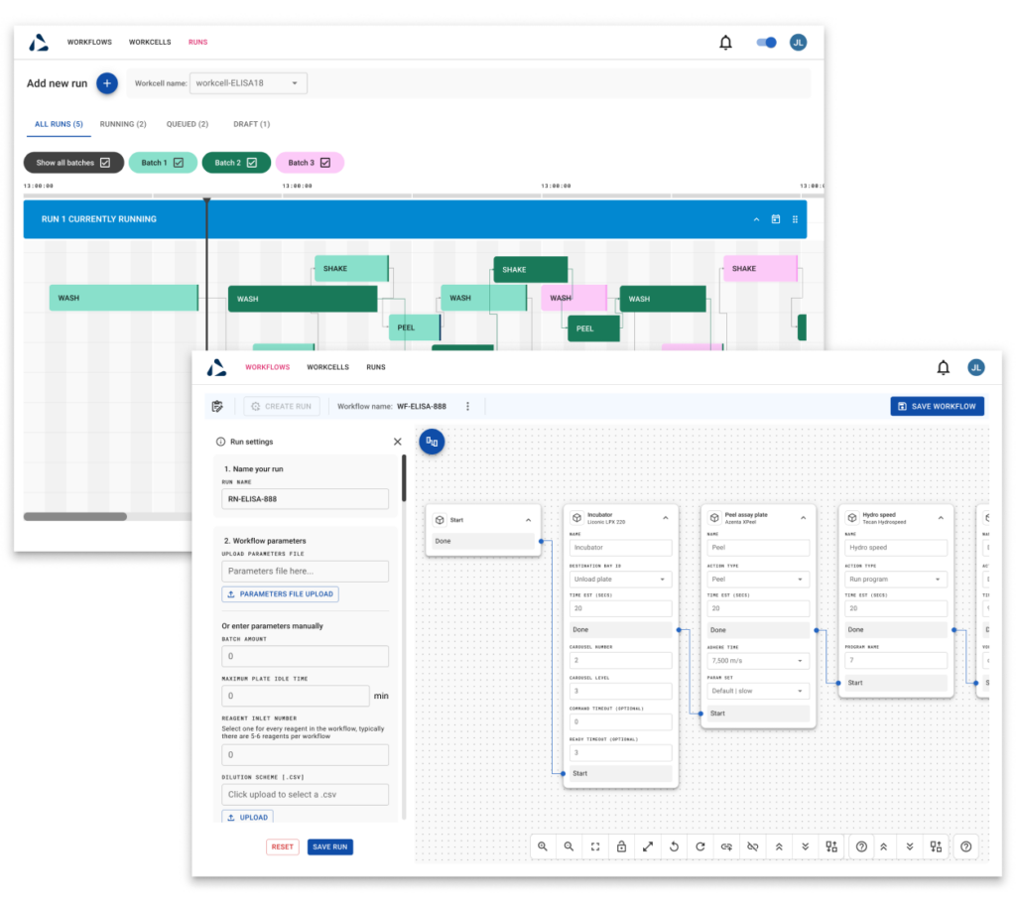The height and width of the screenshot is (909, 1016).
Task: Click the lock icon on the canvas toolbar
Action: pos(620,846)
